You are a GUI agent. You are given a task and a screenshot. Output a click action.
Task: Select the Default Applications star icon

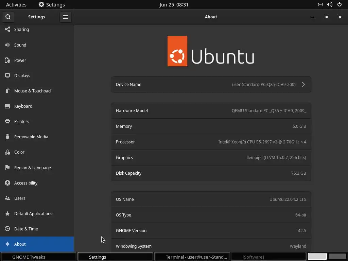pos(7,213)
